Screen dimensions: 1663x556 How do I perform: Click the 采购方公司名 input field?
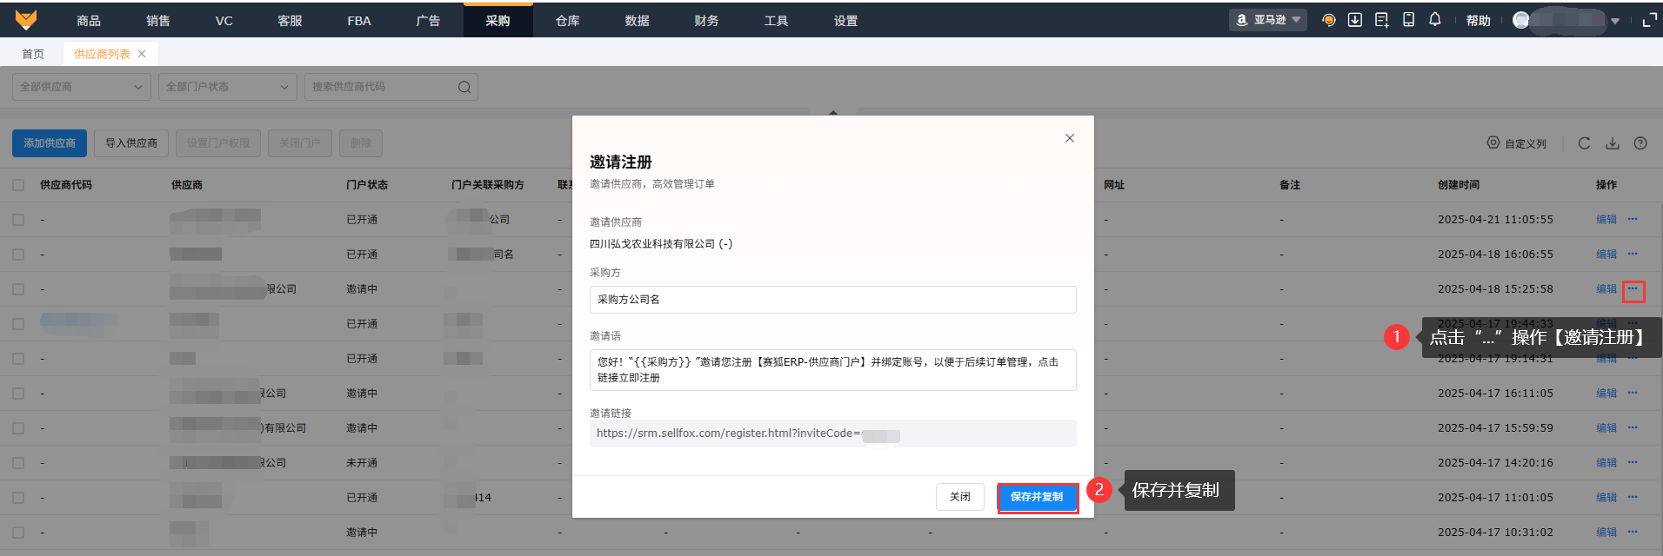(x=832, y=300)
